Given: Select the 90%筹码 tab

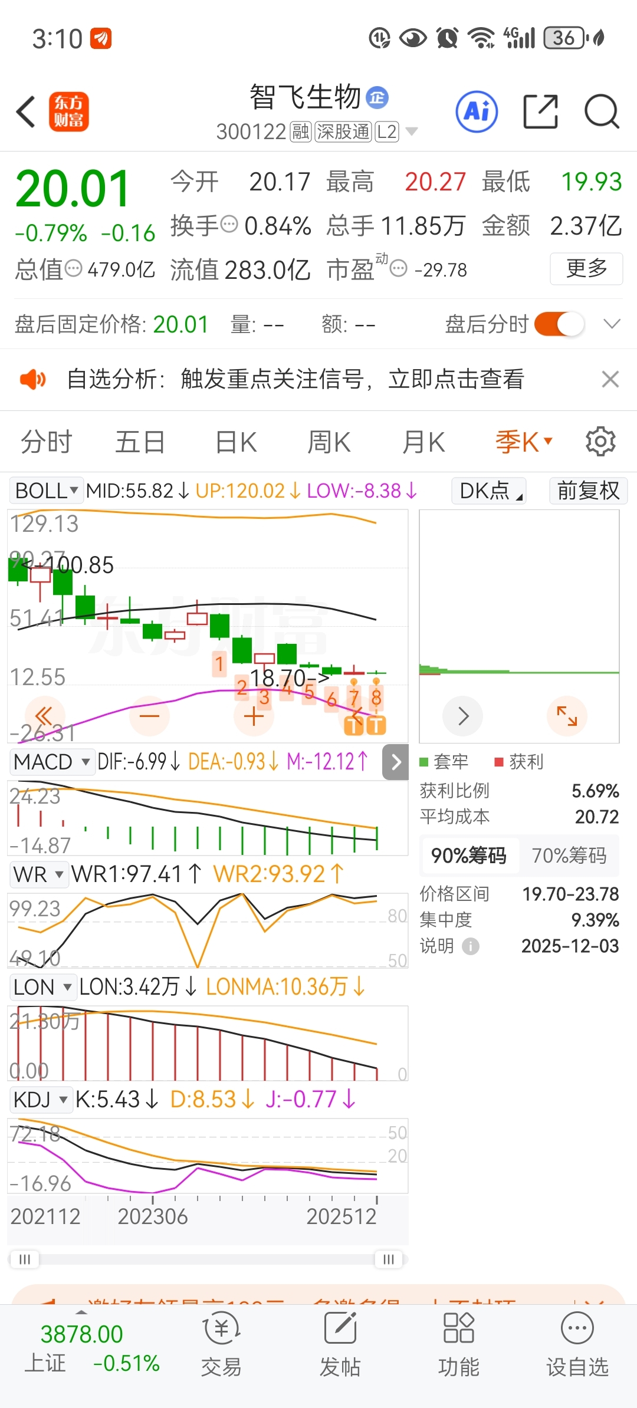Looking at the screenshot, I should pyautogui.click(x=469, y=856).
